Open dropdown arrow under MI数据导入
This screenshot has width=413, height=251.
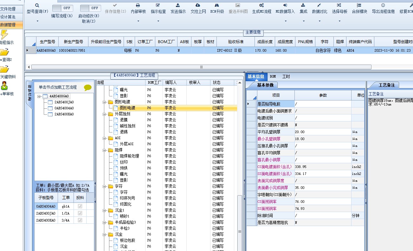pyautogui.click(x=285, y=21)
